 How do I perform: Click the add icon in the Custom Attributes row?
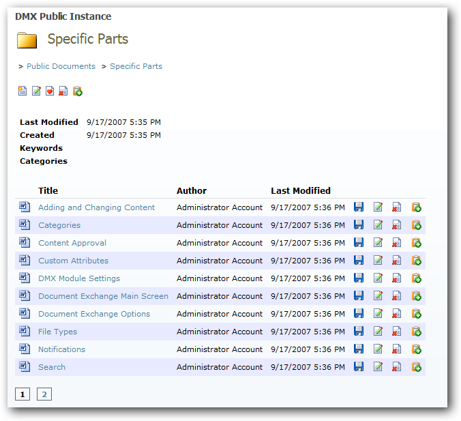pyautogui.click(x=416, y=261)
